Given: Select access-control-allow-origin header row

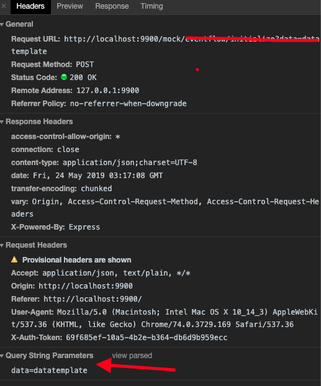Looking at the screenshot, I should 66,137.
